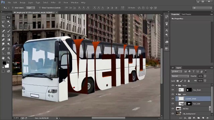Hide the side group layer
Viewport: 214px width, 120px height.
click(173, 94)
